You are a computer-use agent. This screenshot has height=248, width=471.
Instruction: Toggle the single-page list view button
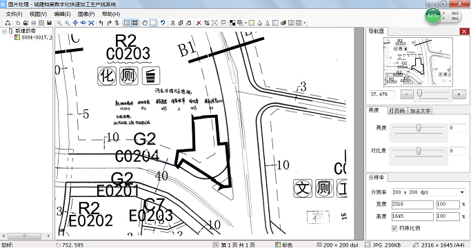pos(127,23)
